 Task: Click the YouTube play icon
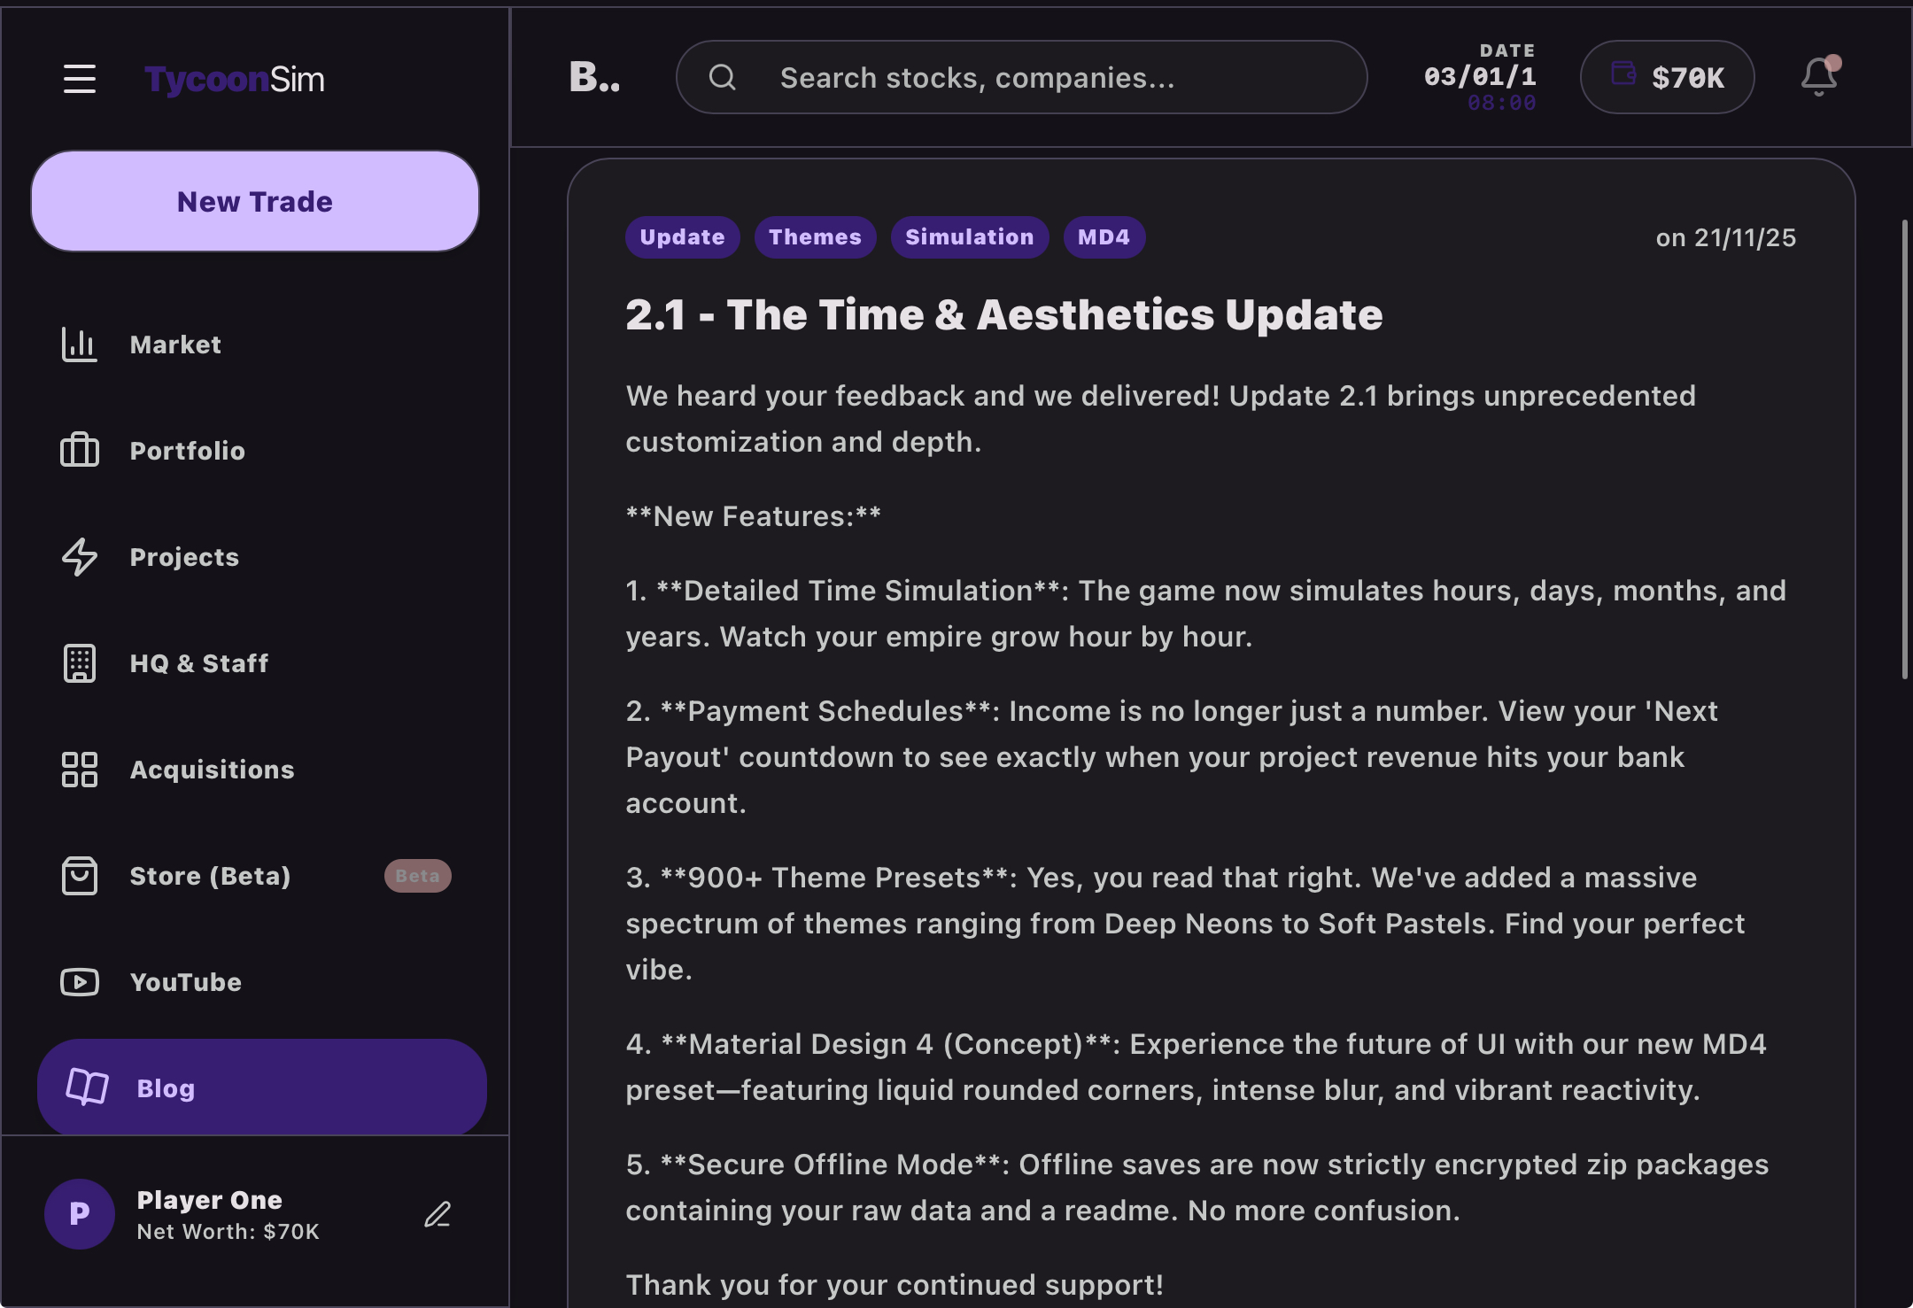pyautogui.click(x=80, y=982)
